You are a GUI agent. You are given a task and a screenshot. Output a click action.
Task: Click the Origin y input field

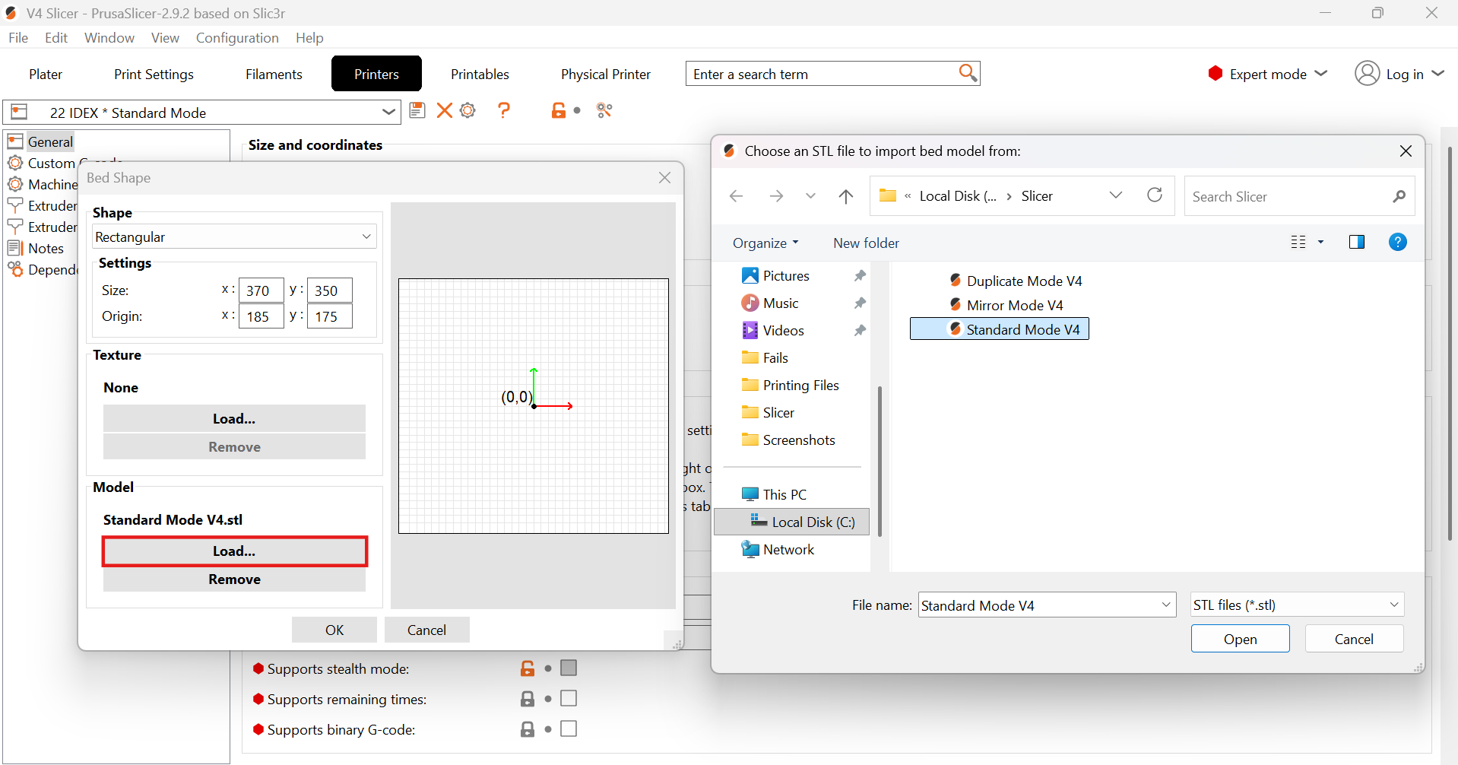tap(330, 316)
